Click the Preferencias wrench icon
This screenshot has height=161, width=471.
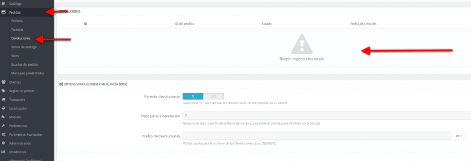pyautogui.click(x=3, y=126)
